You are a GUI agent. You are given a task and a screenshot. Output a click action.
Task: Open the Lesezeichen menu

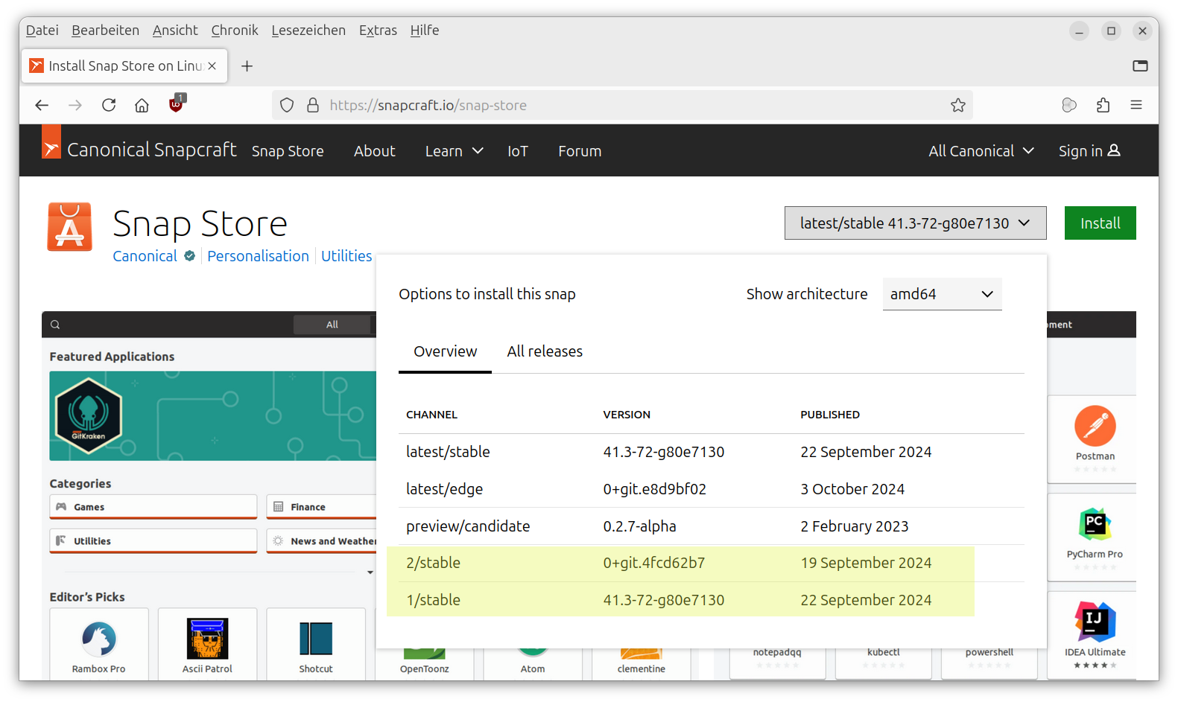coord(308,31)
